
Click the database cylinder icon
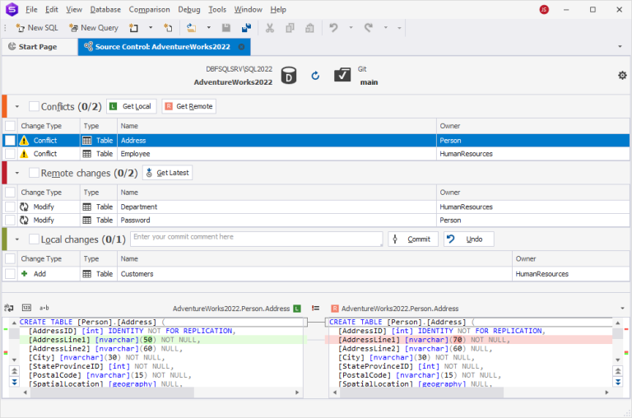[x=289, y=76]
